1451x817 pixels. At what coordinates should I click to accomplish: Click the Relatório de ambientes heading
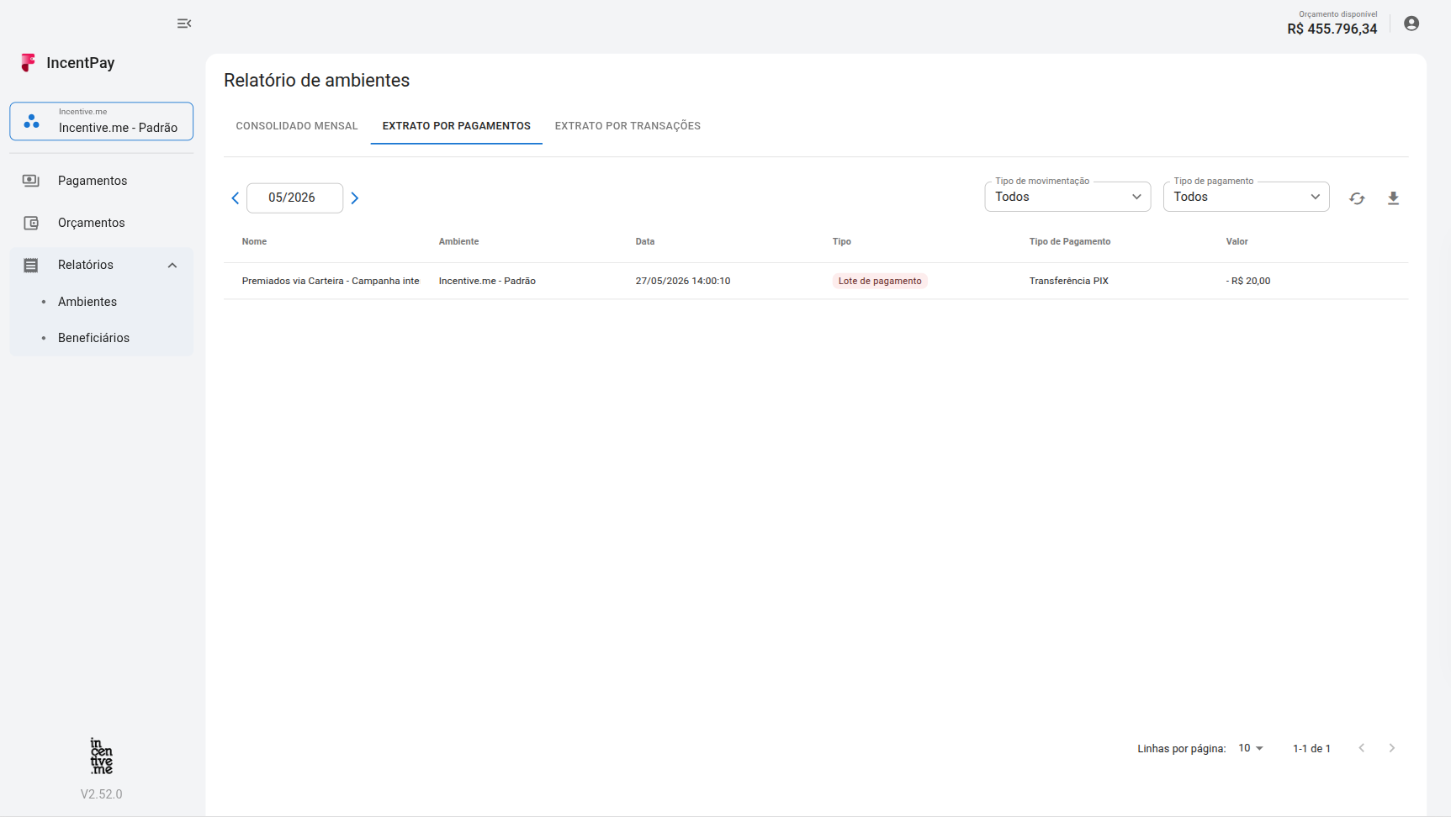(317, 81)
